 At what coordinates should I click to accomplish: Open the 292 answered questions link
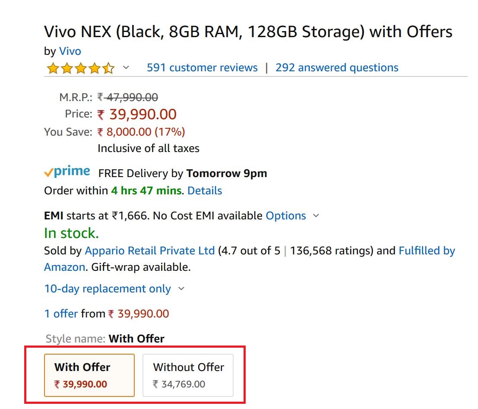coord(337,68)
